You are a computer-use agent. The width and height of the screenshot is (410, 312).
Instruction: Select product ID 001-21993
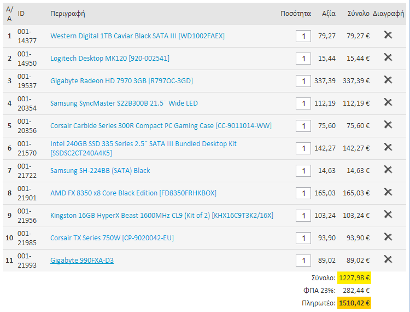coord(27,261)
